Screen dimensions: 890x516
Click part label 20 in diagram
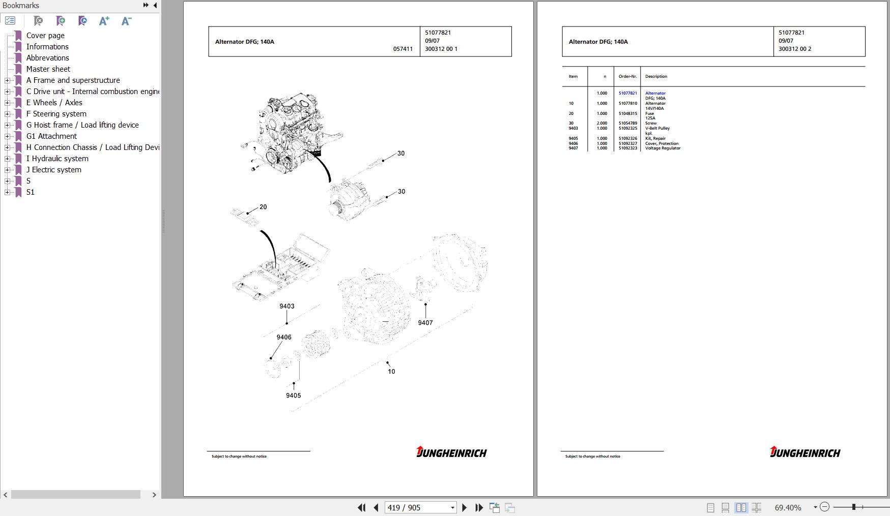point(263,207)
